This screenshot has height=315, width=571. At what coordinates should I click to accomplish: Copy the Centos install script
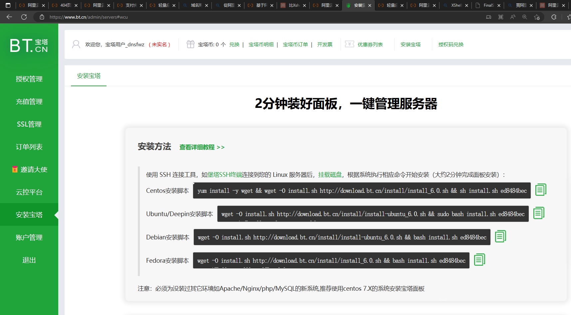click(x=541, y=190)
